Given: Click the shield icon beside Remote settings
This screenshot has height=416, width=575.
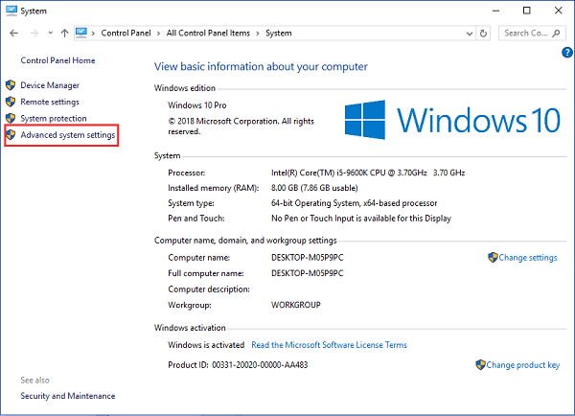Looking at the screenshot, I should pos(11,102).
